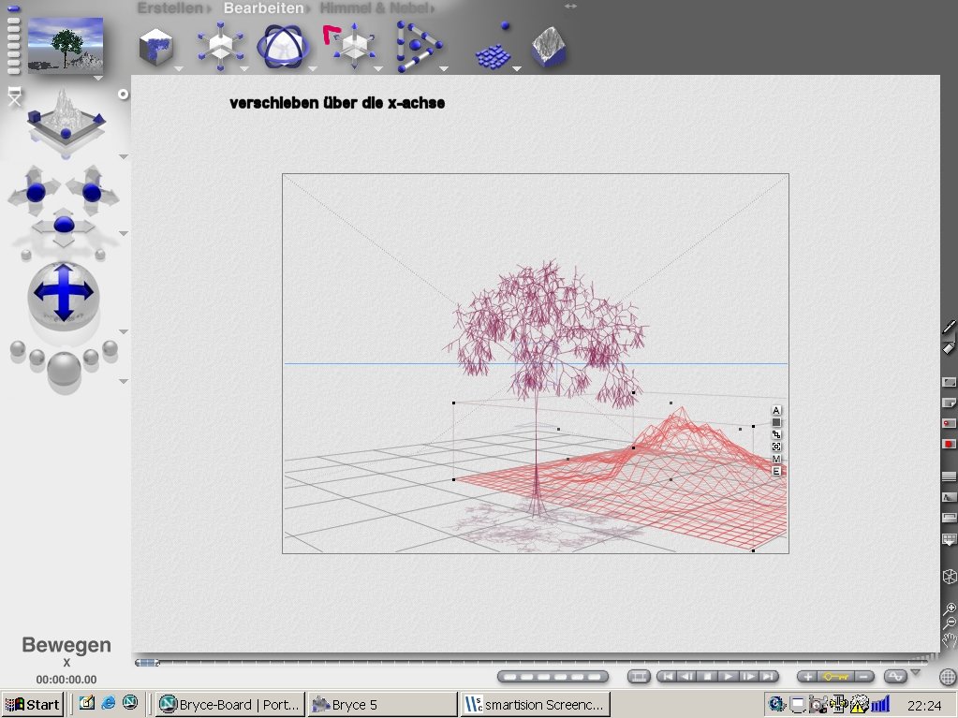This screenshot has width=958, height=718.
Task: Click the remove keyframe minus button
Action: [863, 677]
